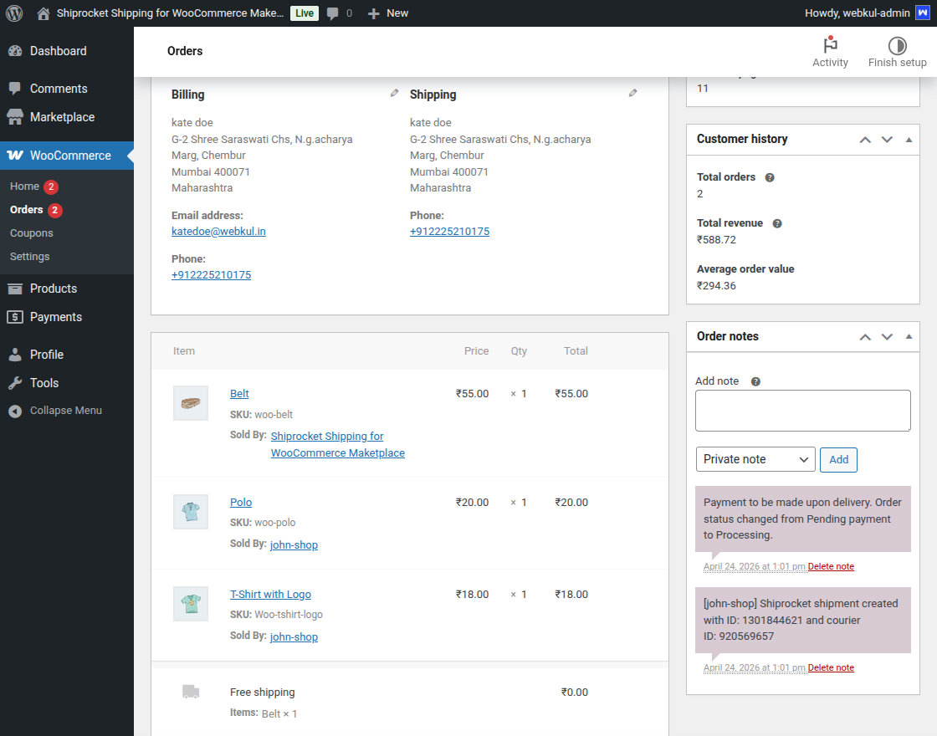Edit shipping address with pencil icon
This screenshot has height=736, width=937.
coord(632,93)
